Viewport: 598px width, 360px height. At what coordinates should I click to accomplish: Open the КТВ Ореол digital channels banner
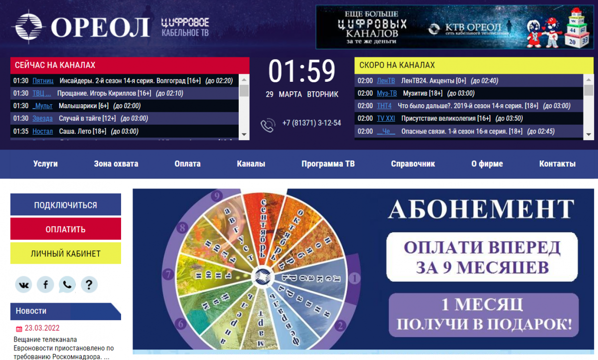pyautogui.click(x=454, y=27)
